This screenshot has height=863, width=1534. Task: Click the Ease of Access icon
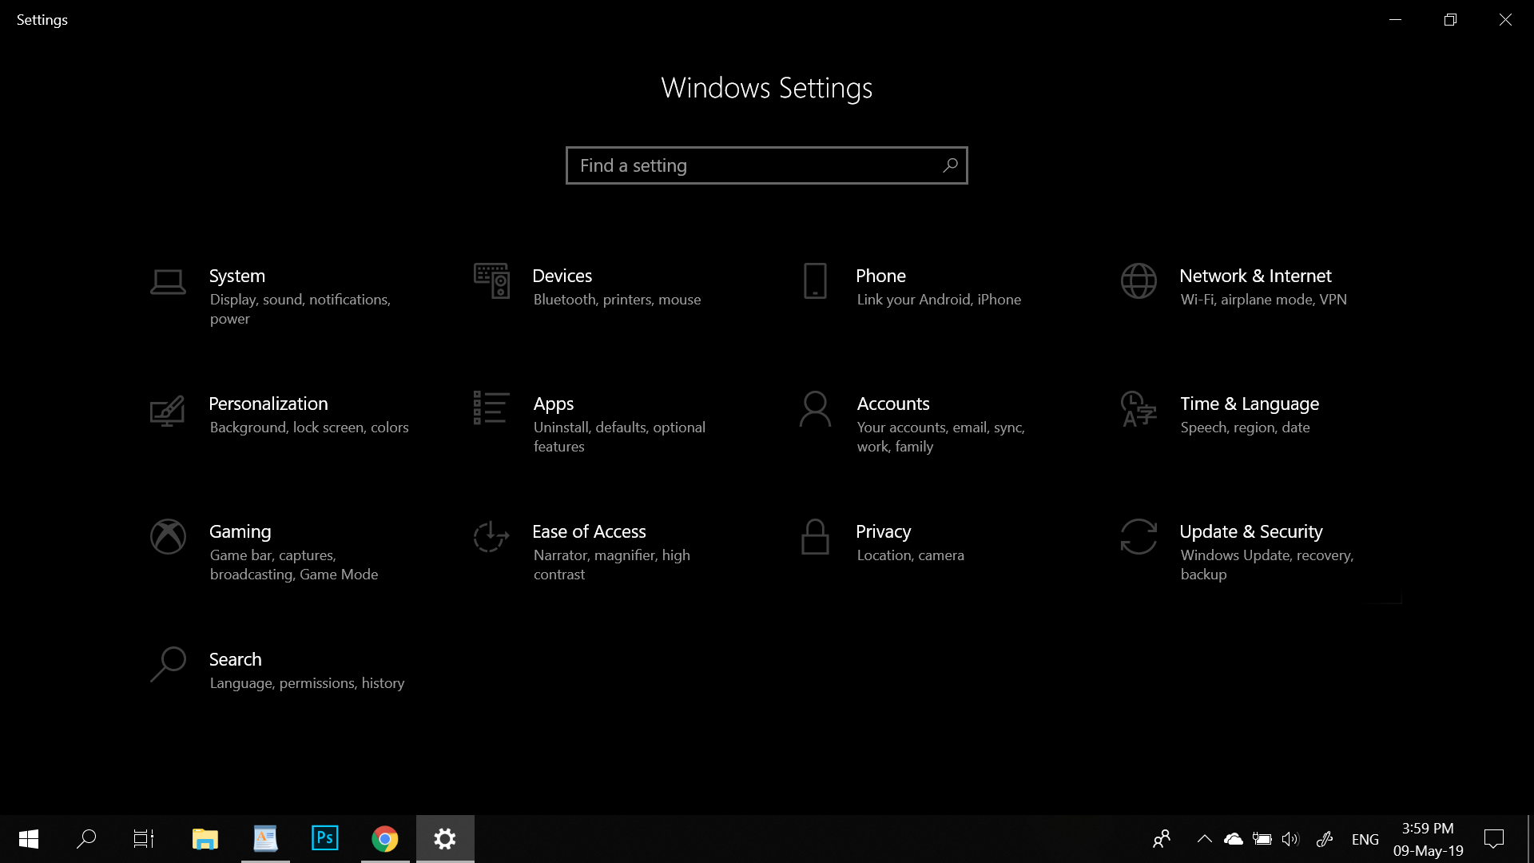[x=491, y=536]
